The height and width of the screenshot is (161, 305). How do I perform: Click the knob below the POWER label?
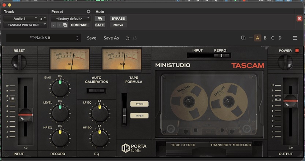(x=285, y=62)
